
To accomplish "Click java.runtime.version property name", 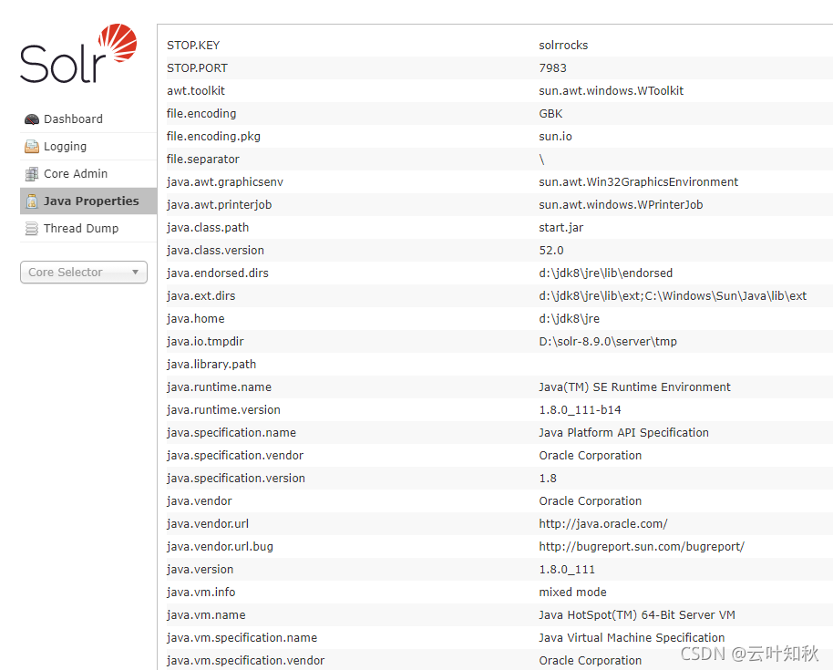I will coord(223,411).
